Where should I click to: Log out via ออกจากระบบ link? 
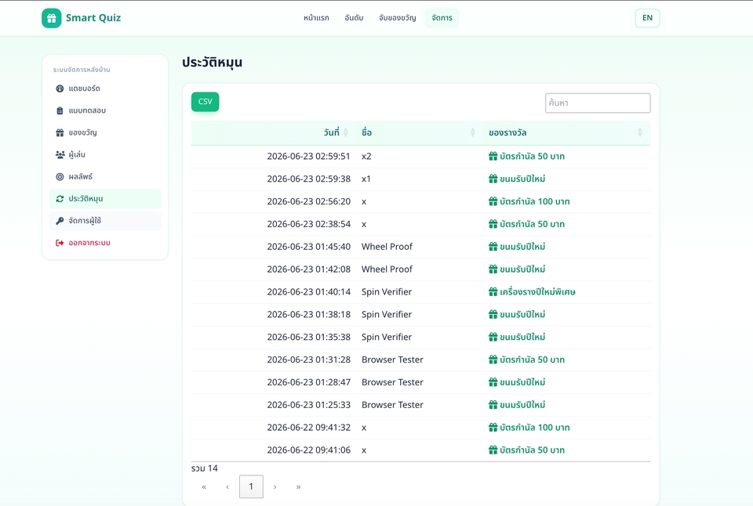point(105,243)
